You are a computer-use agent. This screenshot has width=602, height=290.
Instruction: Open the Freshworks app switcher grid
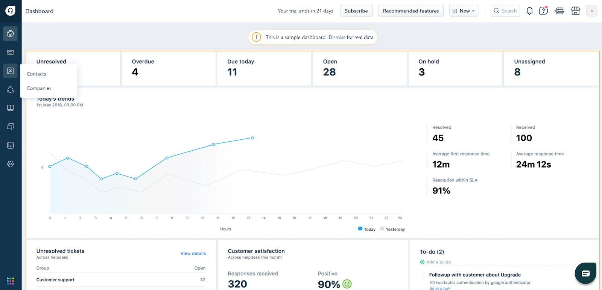[x=11, y=281]
